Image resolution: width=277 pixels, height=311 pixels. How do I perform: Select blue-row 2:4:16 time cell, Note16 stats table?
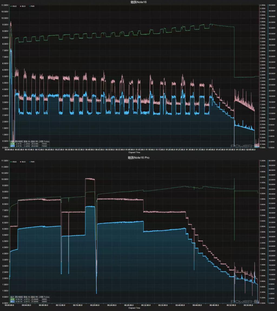tap(19, 146)
